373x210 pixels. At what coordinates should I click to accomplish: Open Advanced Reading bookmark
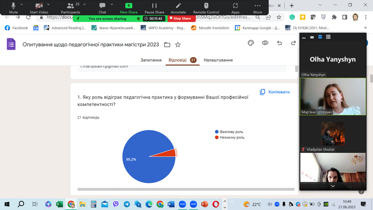[x=65, y=28]
